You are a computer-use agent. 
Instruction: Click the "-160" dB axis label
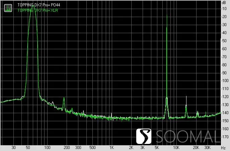click(x=225, y=129)
